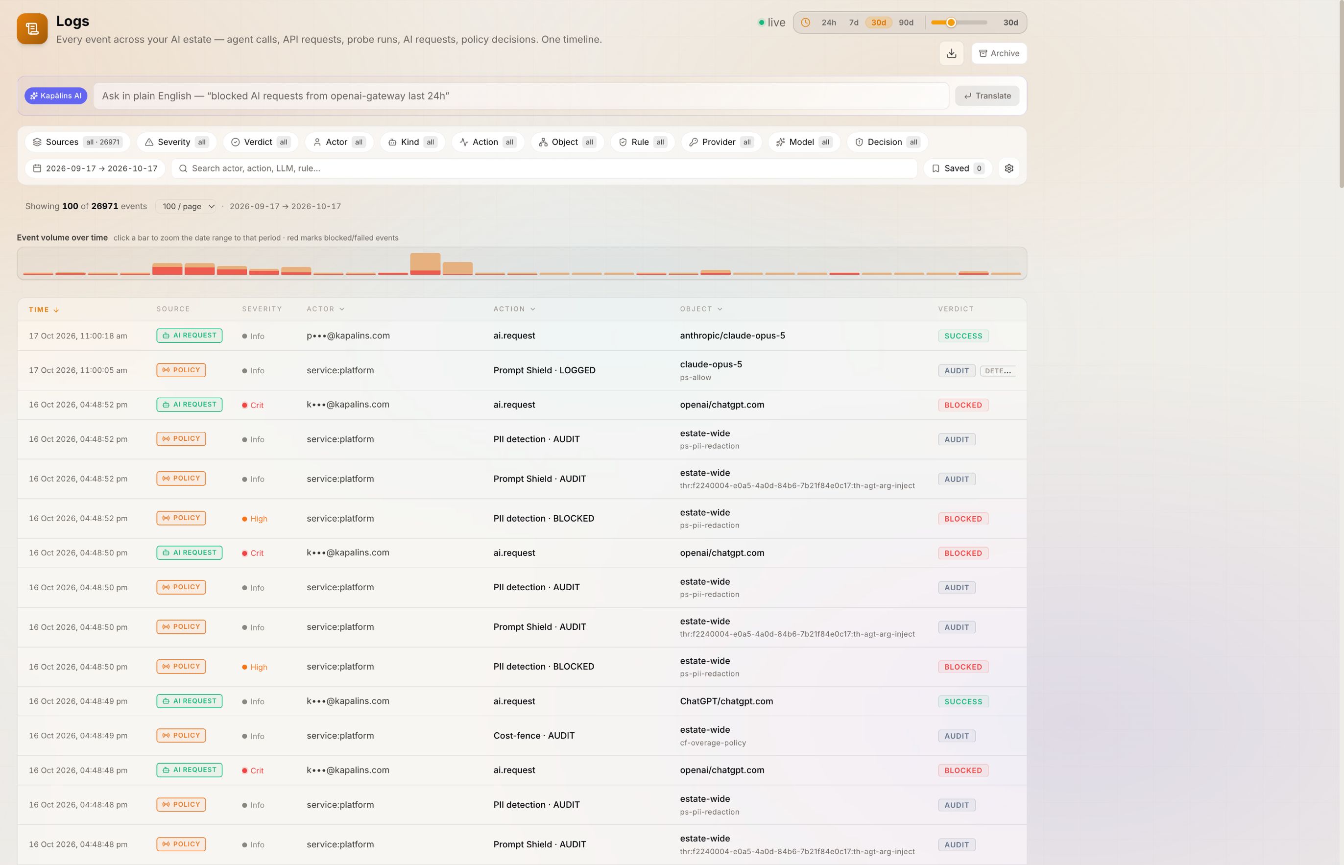Click the calendar icon by date range
Image resolution: width=1344 pixels, height=865 pixels.
[37, 168]
